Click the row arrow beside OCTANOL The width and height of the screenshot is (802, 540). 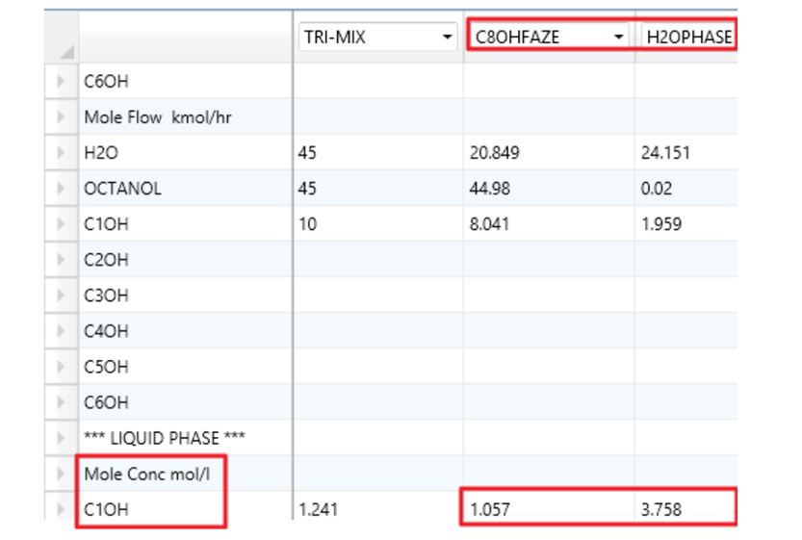pos(62,189)
